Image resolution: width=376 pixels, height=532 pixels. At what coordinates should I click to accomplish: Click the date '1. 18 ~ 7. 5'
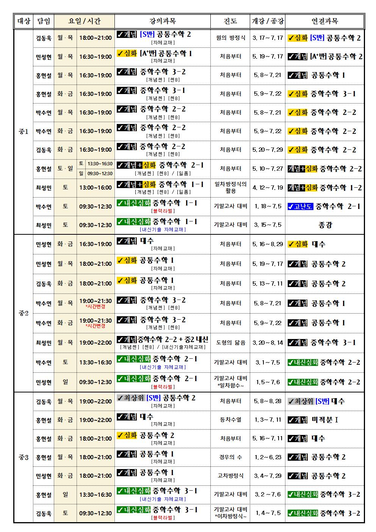click(x=268, y=206)
